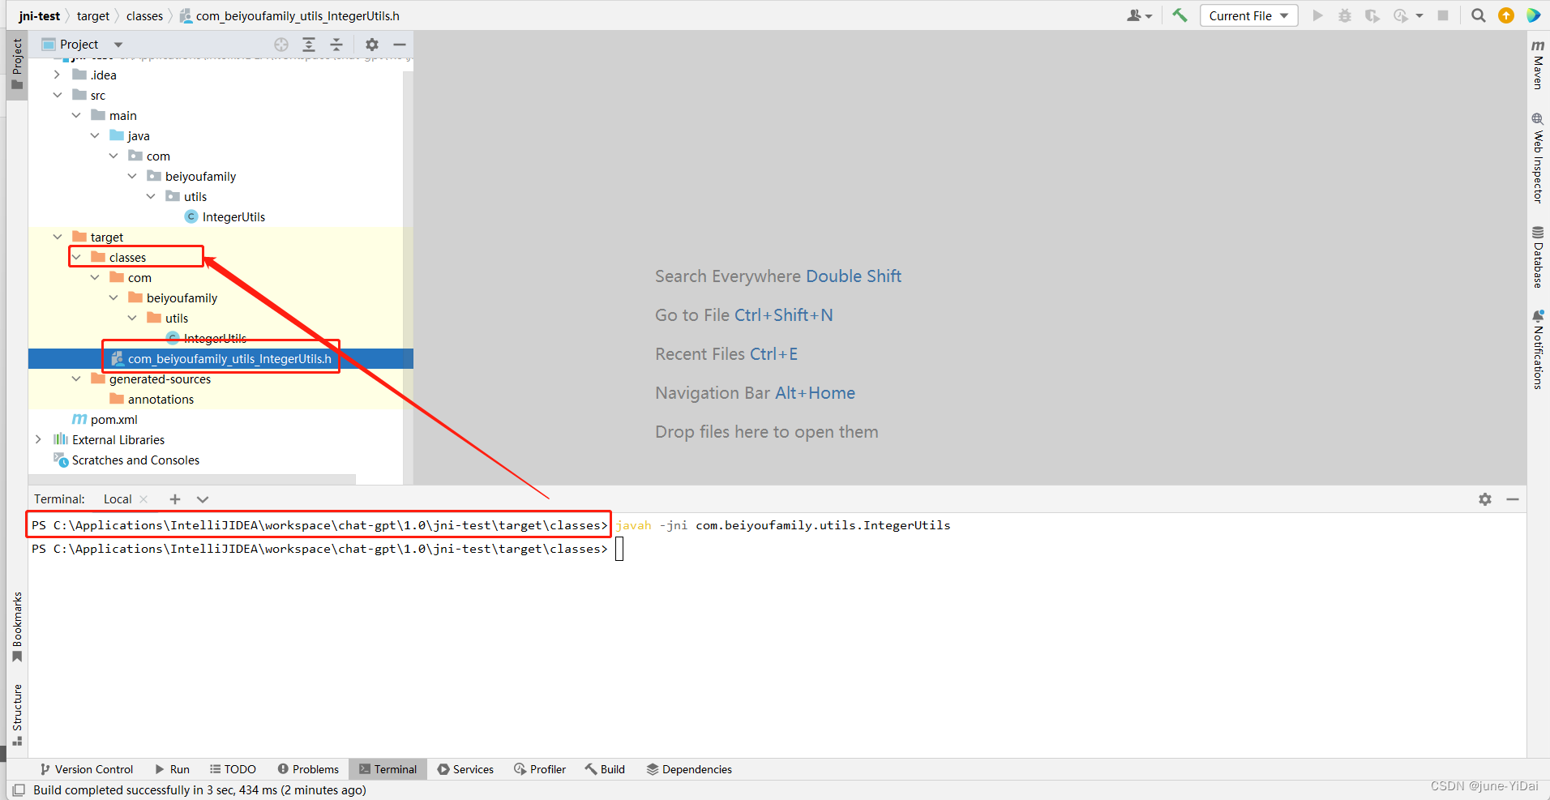Click the Build project hammer icon
This screenshot has width=1550, height=800.
coord(1180,15)
